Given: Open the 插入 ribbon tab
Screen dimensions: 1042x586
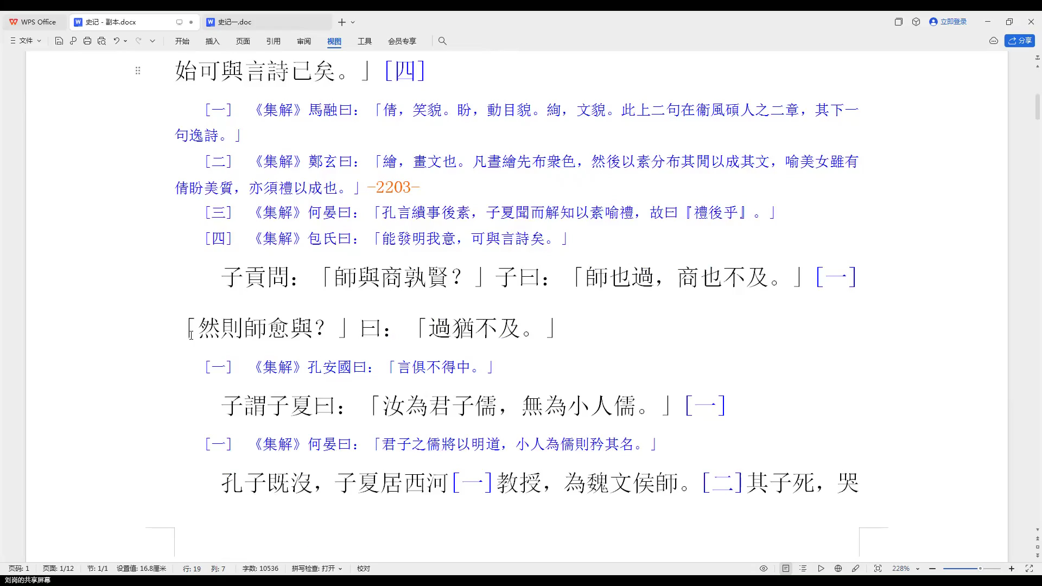Looking at the screenshot, I should [x=213, y=41].
